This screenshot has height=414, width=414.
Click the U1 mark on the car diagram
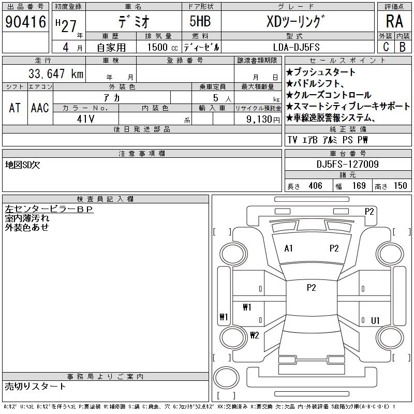[375, 320]
